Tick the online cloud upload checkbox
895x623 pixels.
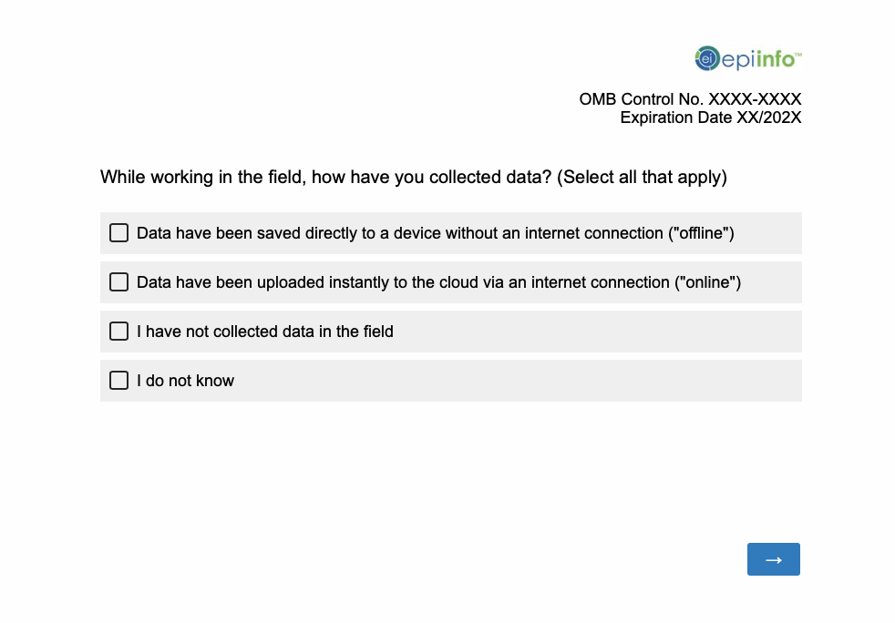coord(119,282)
